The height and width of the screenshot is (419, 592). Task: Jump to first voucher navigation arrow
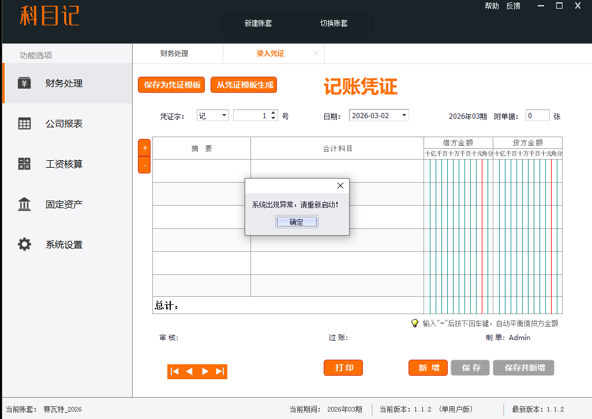pyautogui.click(x=175, y=372)
